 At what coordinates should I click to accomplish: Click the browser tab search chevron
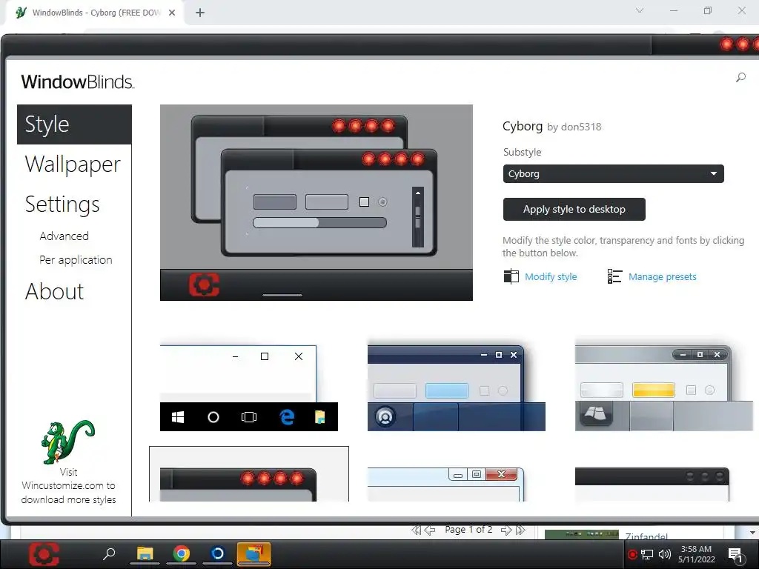[640, 10]
